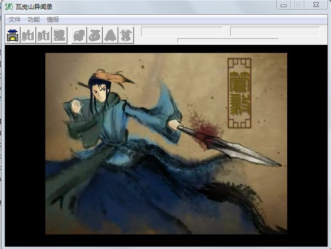The image size is (331, 249).
Task: Click the fourth icon ending the first toolbar group
Action: (x=59, y=35)
